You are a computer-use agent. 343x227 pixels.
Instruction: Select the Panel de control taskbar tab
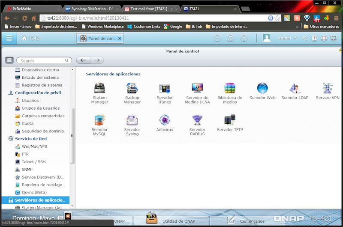tap(100, 39)
